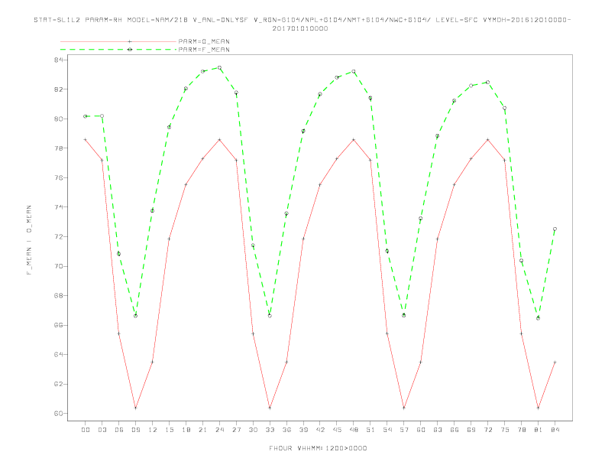605x468 pixels.
Task: Click x-axis tick label 45
Action: (337, 430)
